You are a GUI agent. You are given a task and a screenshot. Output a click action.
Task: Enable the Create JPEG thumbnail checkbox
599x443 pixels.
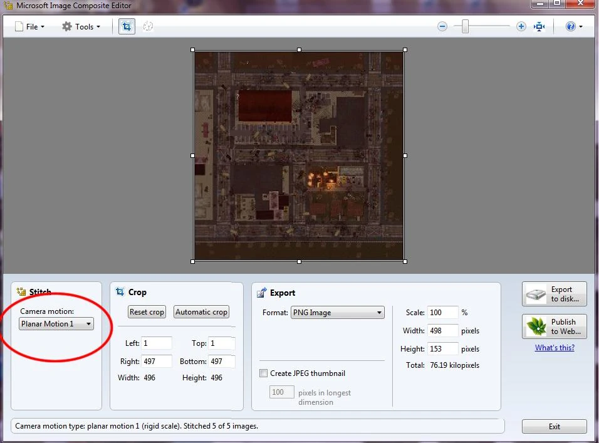tap(264, 373)
